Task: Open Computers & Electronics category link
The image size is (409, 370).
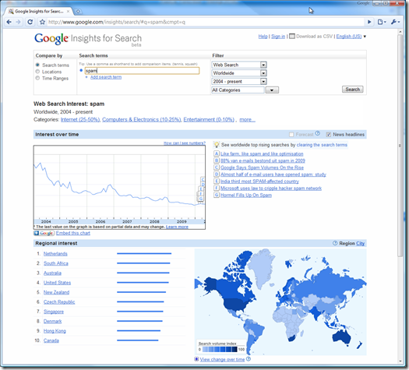Action: point(141,120)
